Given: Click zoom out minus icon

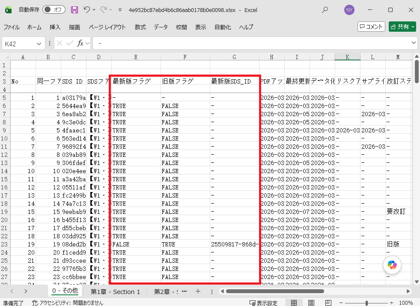Looking at the screenshot, I should [341, 303].
